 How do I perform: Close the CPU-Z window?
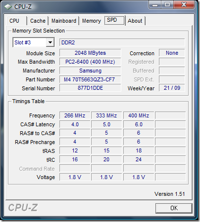(x=184, y=4)
